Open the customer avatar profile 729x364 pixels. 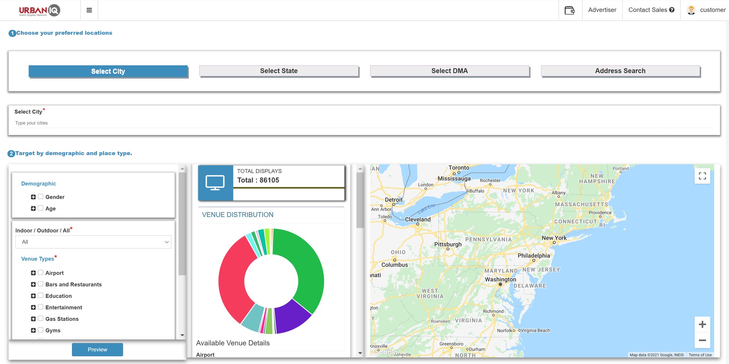pos(691,10)
